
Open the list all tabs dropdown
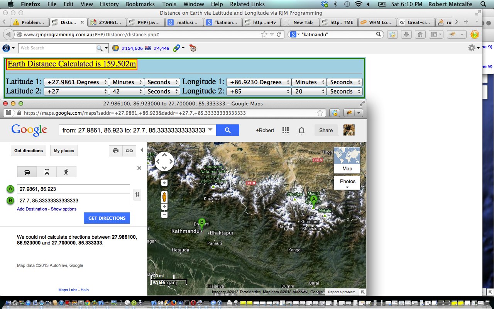[477, 22]
